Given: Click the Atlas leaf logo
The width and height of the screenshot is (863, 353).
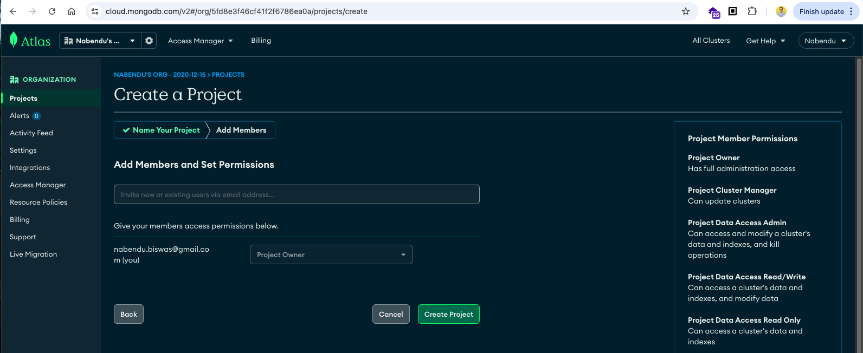Looking at the screenshot, I should pyautogui.click(x=14, y=40).
